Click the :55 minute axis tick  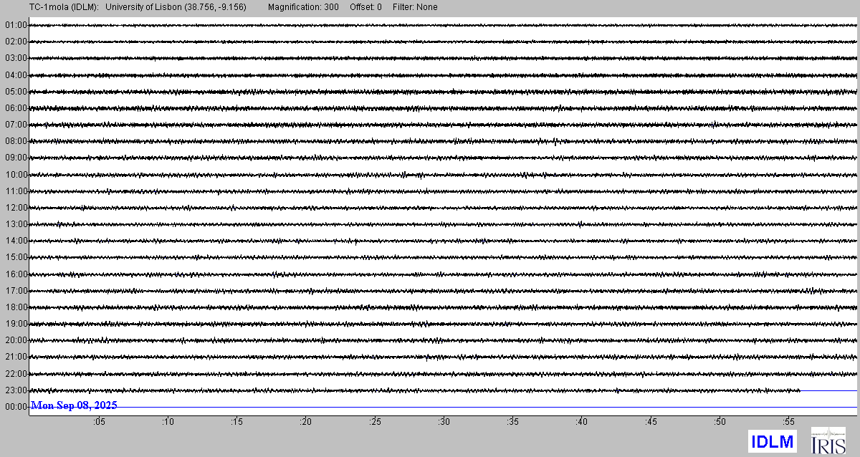point(788,423)
